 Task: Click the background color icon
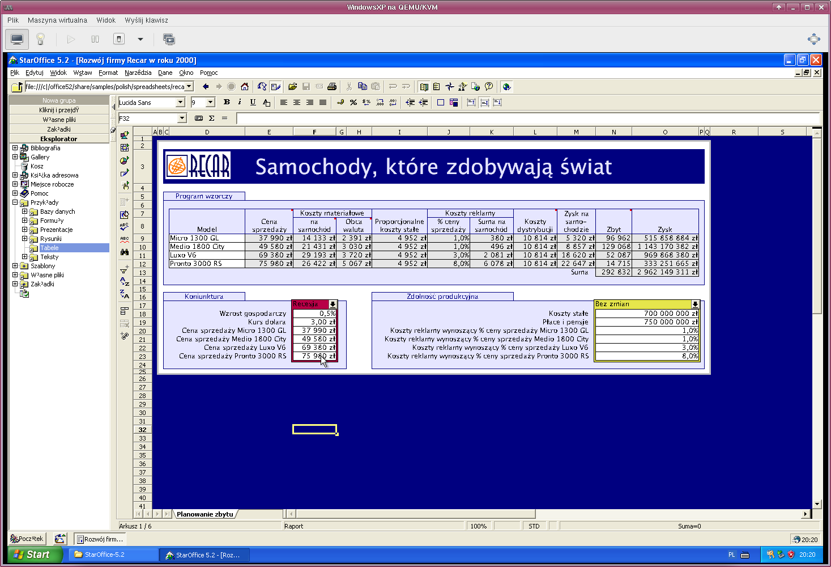click(454, 103)
